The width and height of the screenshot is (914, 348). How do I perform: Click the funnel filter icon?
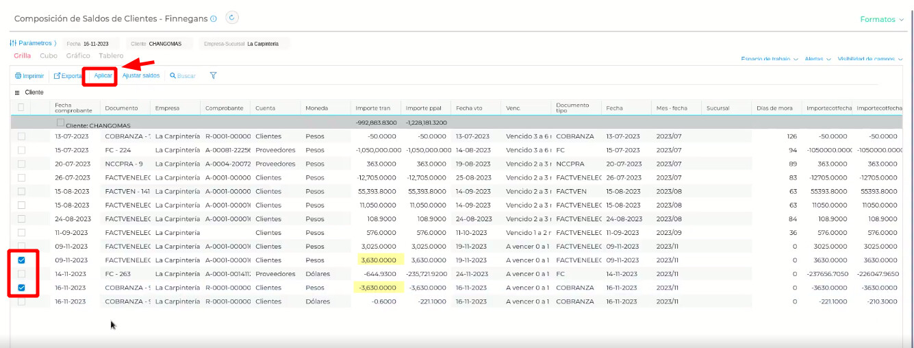pyautogui.click(x=213, y=75)
